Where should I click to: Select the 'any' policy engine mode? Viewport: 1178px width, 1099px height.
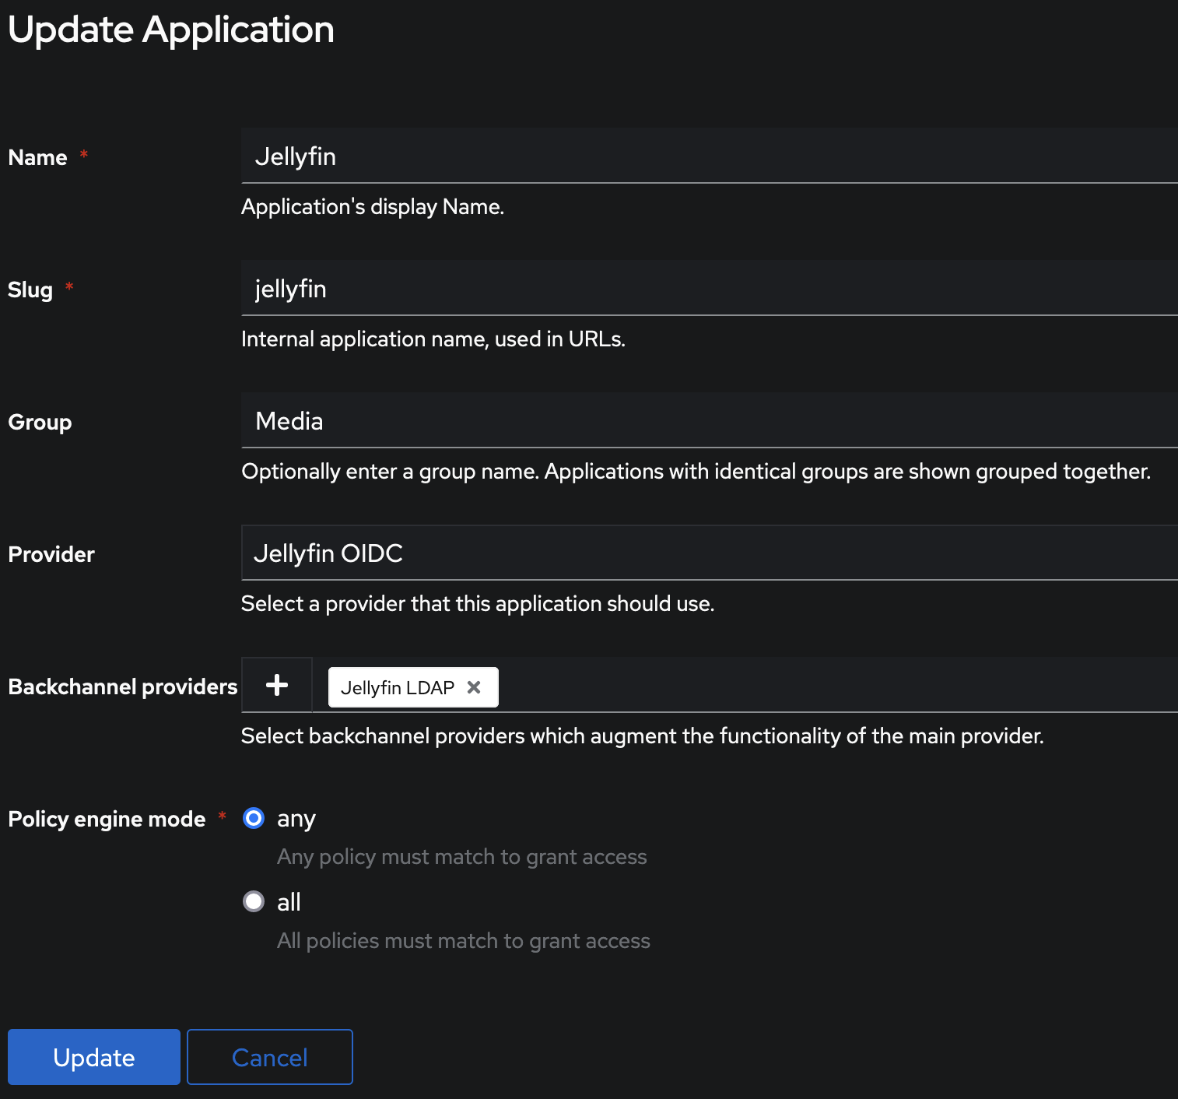pyautogui.click(x=253, y=818)
